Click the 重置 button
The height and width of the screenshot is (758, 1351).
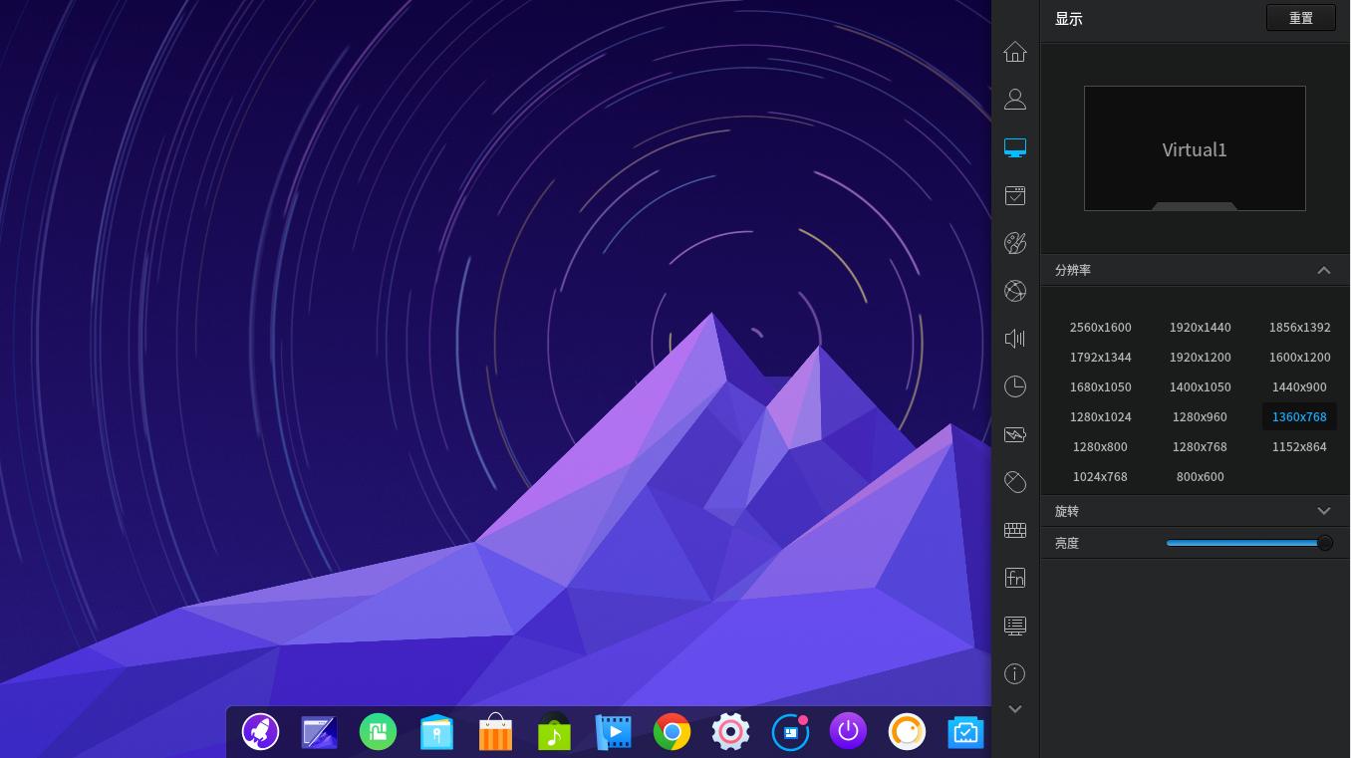(x=1300, y=18)
